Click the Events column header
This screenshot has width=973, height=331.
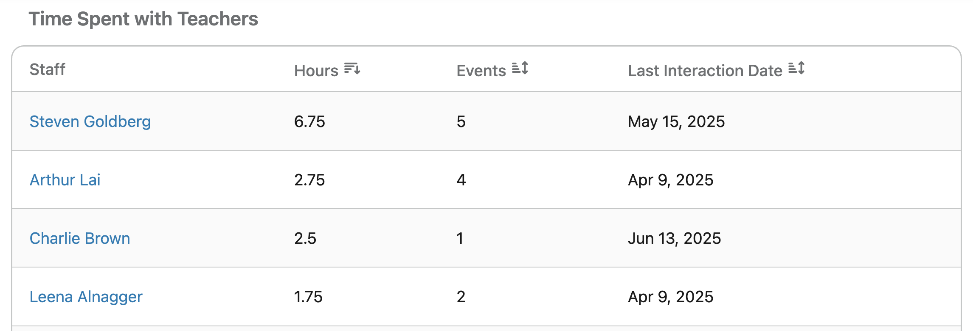[x=481, y=70]
